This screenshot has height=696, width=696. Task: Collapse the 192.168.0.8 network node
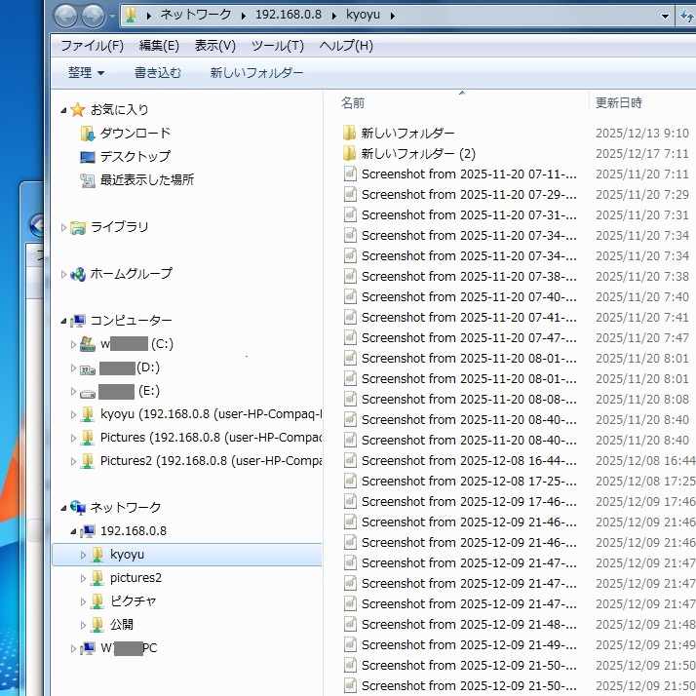click(74, 531)
